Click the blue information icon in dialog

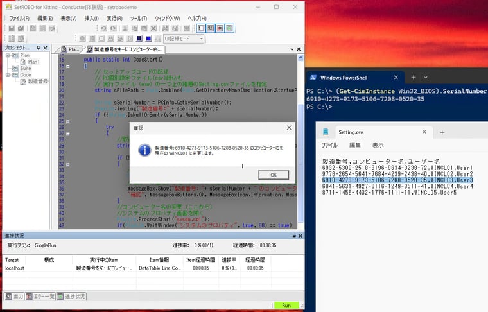[144, 150]
